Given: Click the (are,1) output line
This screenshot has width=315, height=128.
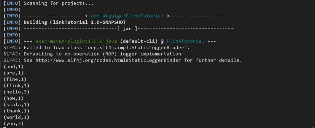Looking at the screenshot, I should pos(14,73).
